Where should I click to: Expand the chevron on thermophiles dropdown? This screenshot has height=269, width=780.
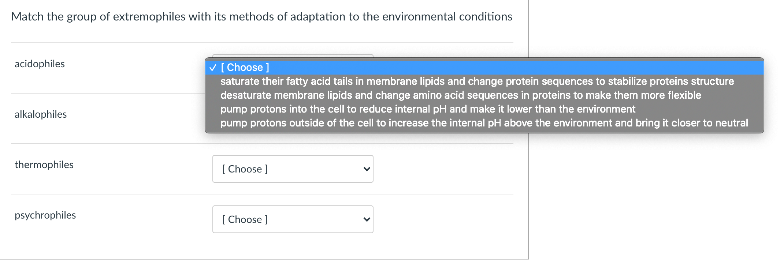tap(366, 168)
